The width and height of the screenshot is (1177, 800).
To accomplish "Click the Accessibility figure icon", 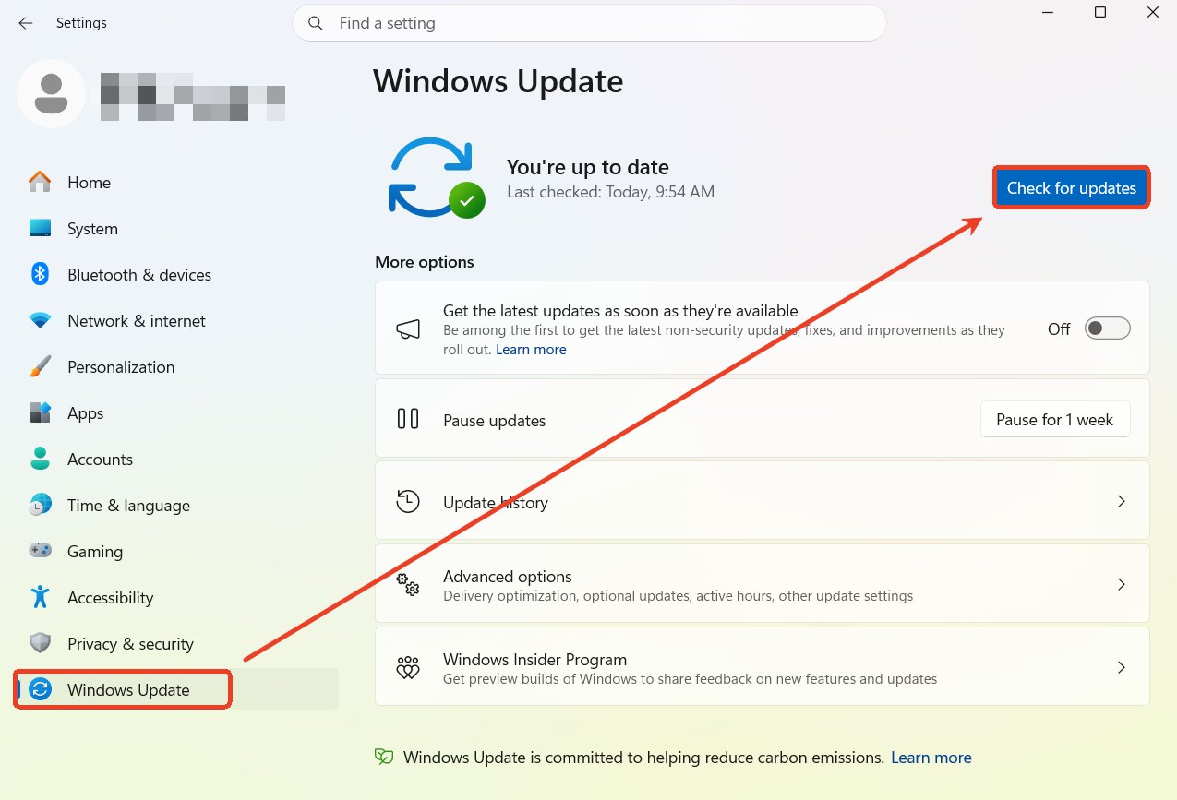I will (40, 597).
